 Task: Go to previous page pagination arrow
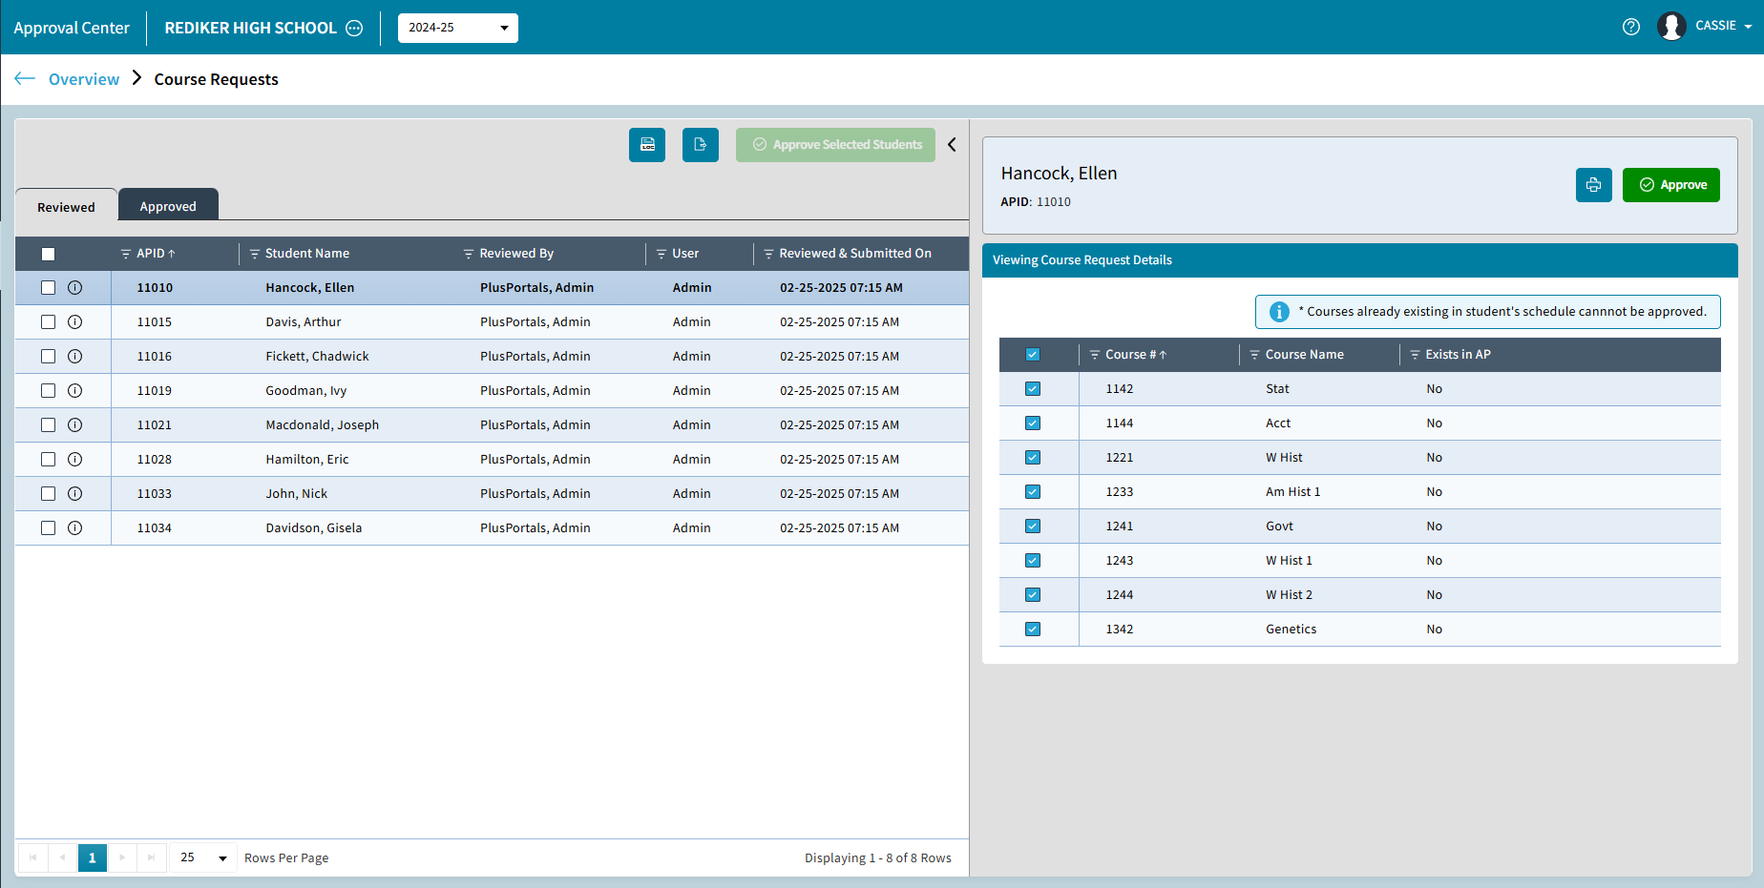click(63, 857)
